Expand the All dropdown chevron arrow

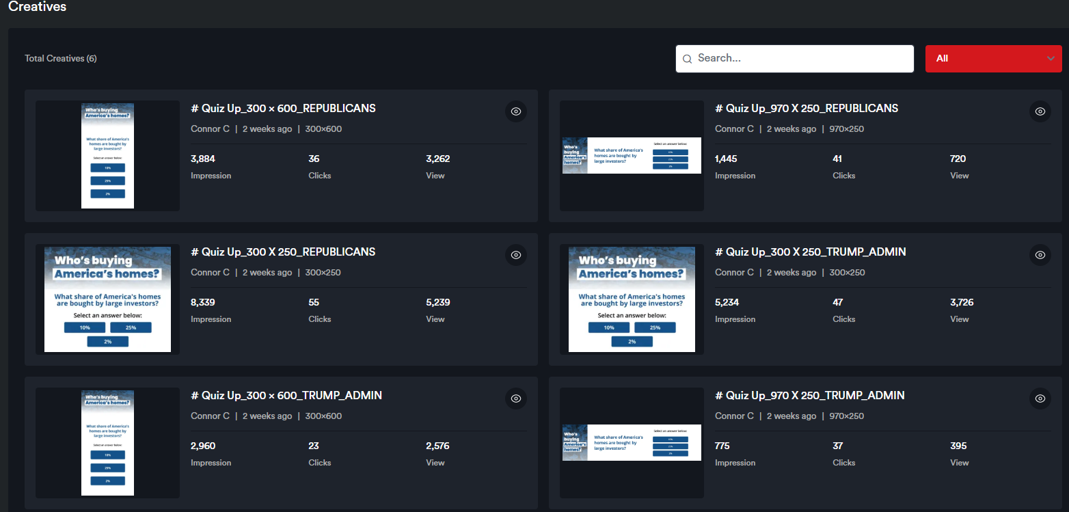click(x=1051, y=59)
